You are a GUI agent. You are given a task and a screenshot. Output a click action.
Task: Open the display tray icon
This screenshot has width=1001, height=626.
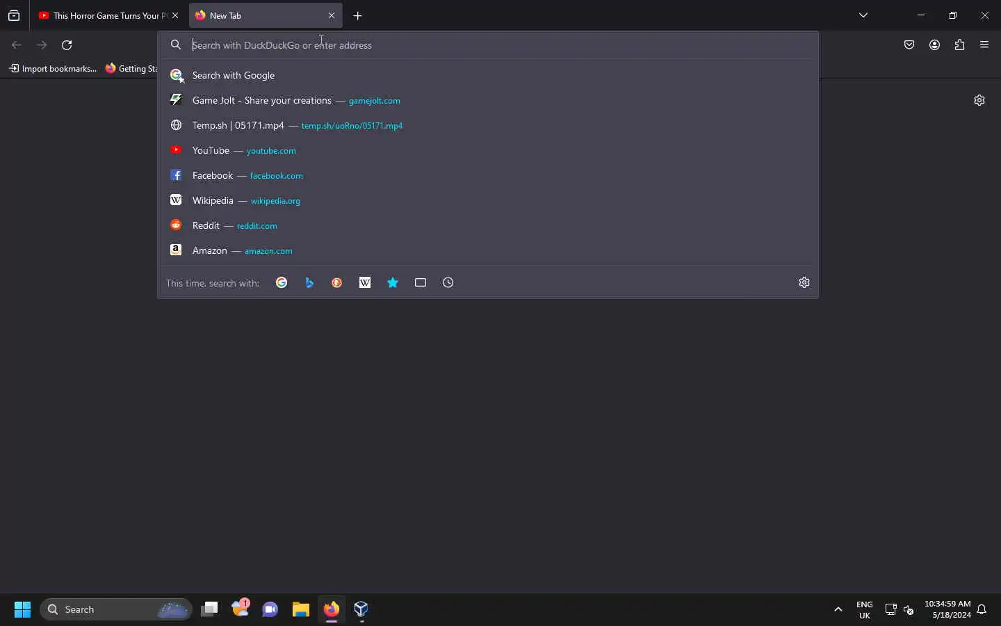click(892, 610)
